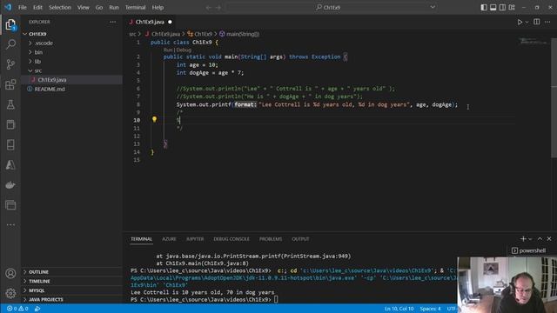Open the Edit menu

coord(37,8)
